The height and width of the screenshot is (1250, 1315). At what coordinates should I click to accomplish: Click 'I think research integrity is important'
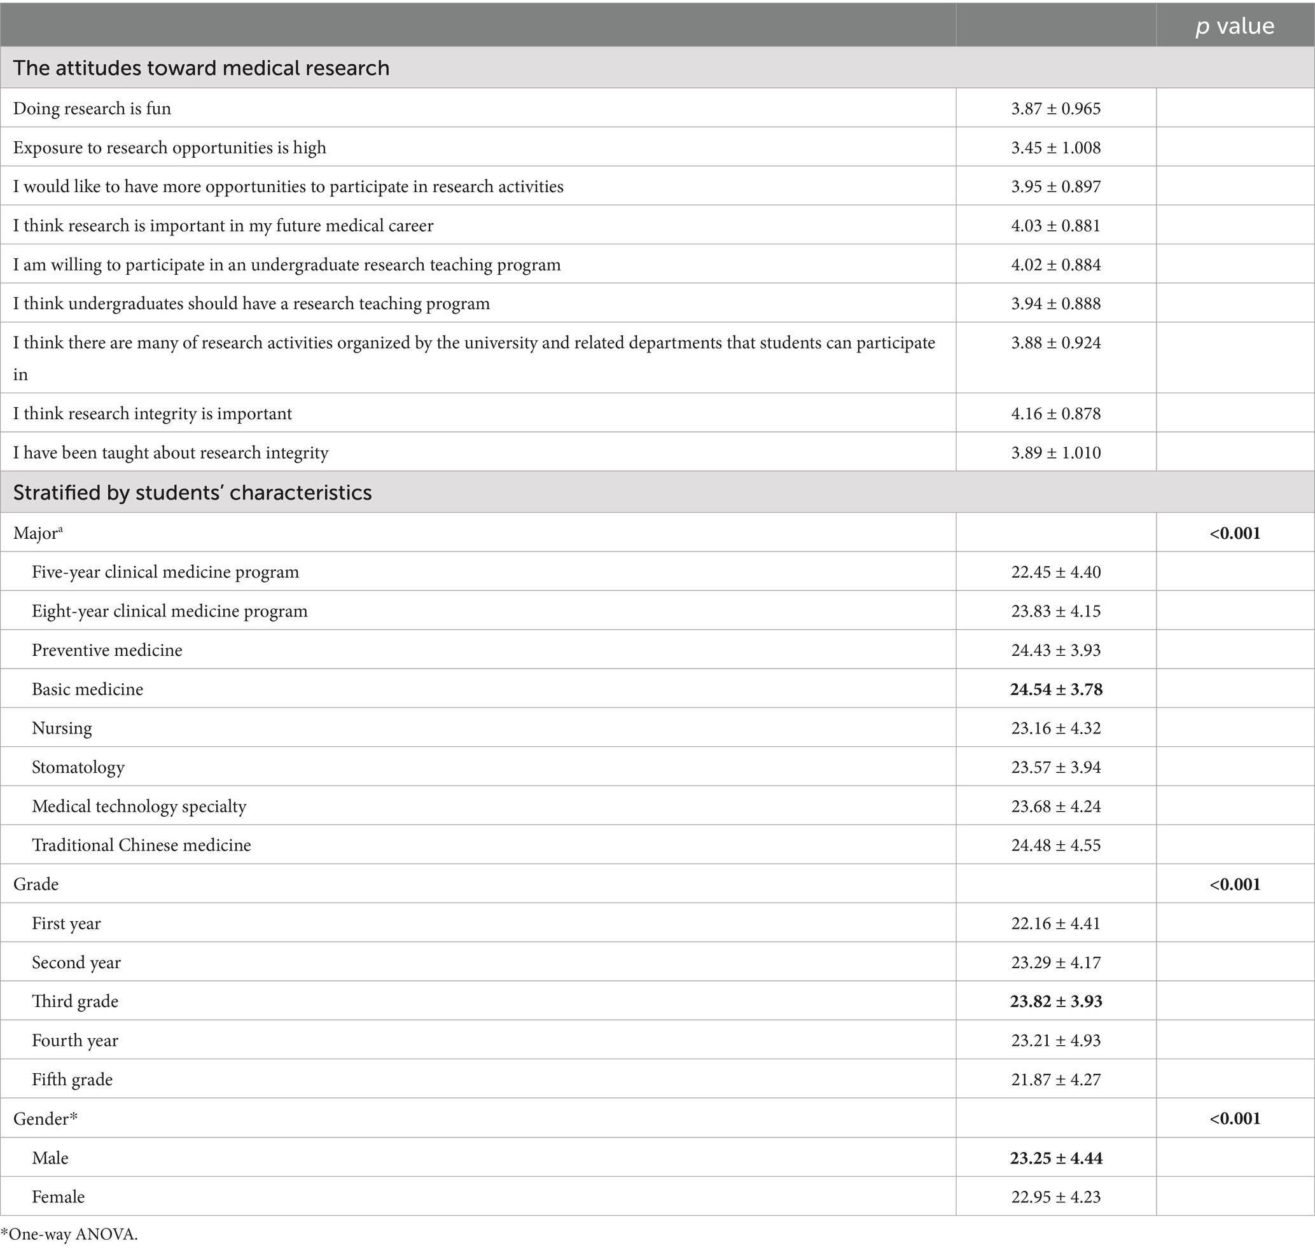click(153, 413)
